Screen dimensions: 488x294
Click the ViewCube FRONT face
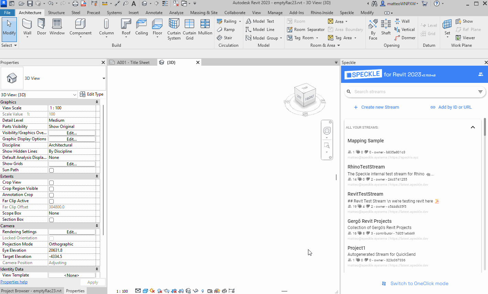[x=310, y=97]
